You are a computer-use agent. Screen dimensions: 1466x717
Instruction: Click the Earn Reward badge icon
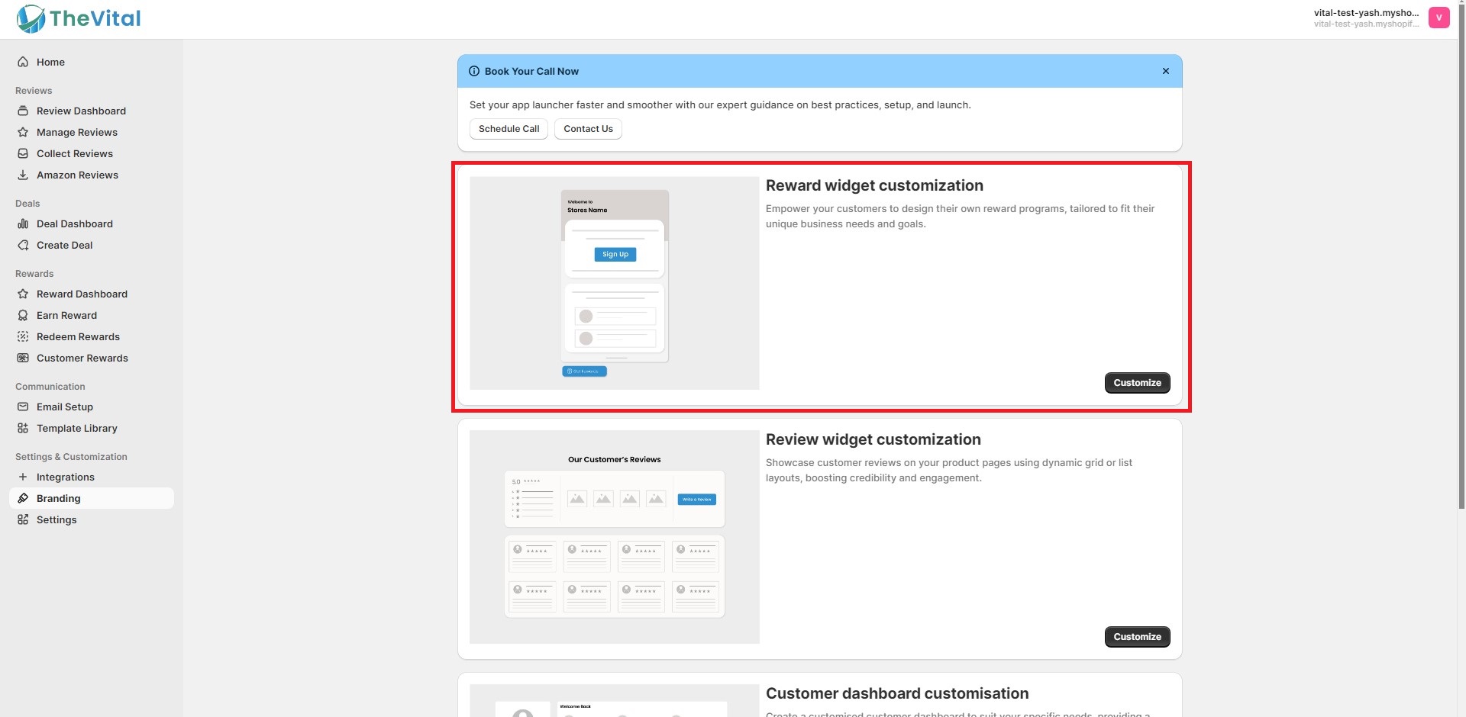point(23,315)
